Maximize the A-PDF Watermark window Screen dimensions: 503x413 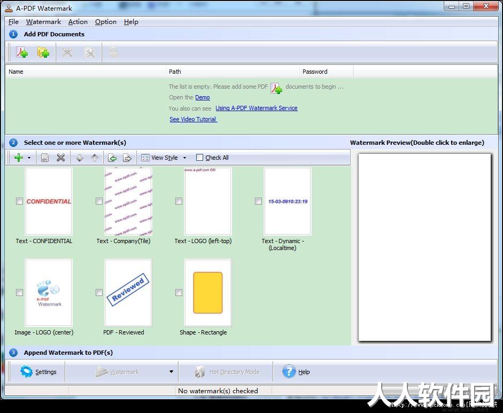467,6
